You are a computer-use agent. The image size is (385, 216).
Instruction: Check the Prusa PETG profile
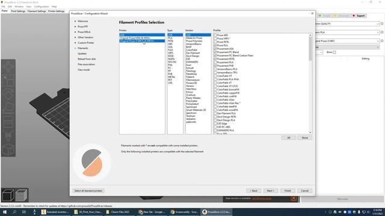tap(215, 42)
